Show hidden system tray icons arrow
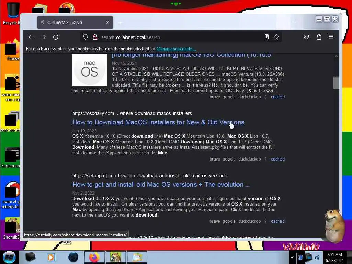Viewport: 352px width, 264px height. [292, 257]
